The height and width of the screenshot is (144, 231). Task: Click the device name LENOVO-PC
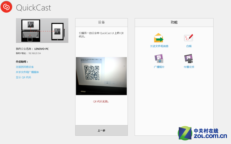pos(42,48)
